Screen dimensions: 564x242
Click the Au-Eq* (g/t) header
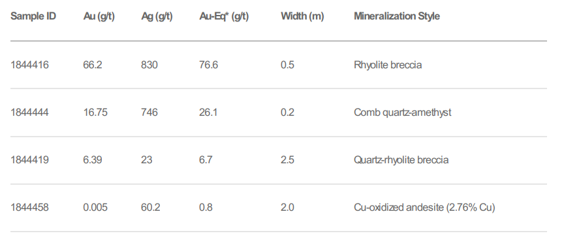point(224,16)
